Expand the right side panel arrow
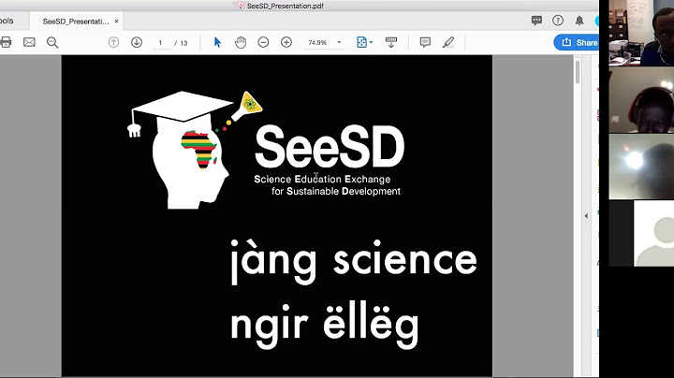 (586, 215)
